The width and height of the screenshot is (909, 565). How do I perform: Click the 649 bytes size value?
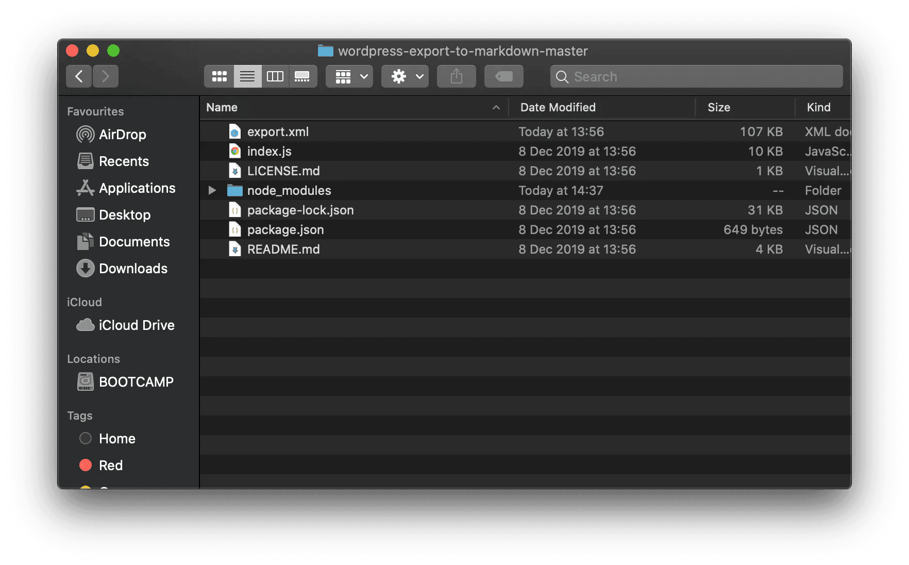pos(753,230)
